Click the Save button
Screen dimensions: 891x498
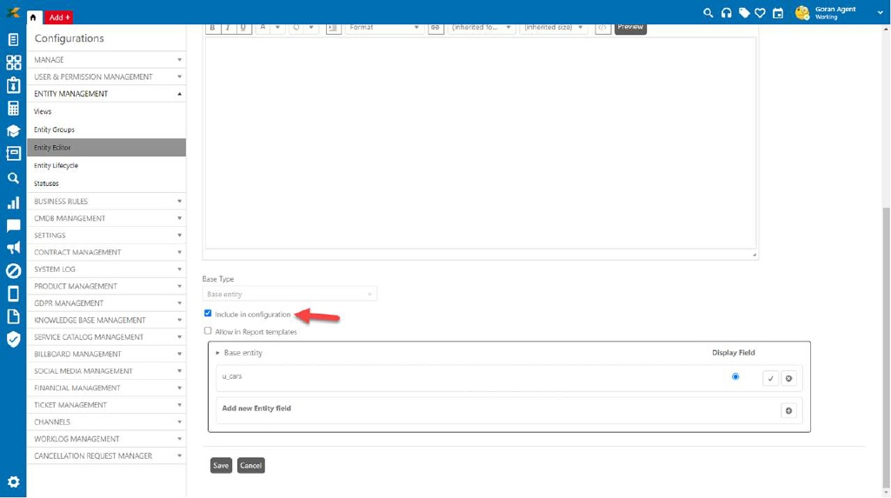[221, 466]
